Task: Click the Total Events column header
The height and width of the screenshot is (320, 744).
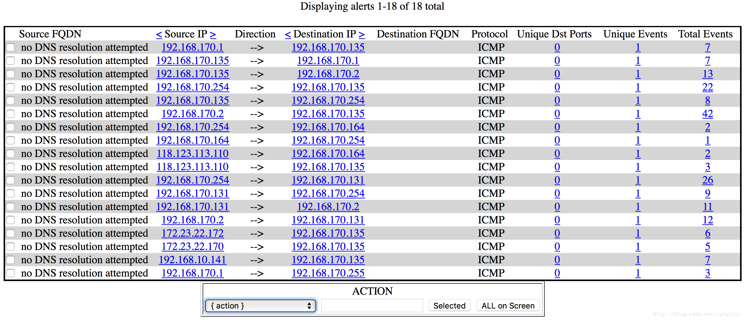Action: pos(705,34)
